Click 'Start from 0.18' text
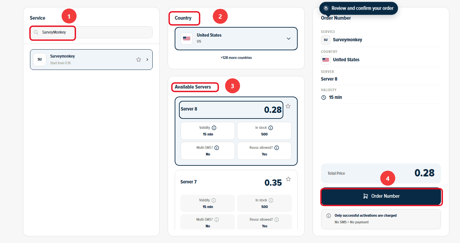 tap(60, 63)
